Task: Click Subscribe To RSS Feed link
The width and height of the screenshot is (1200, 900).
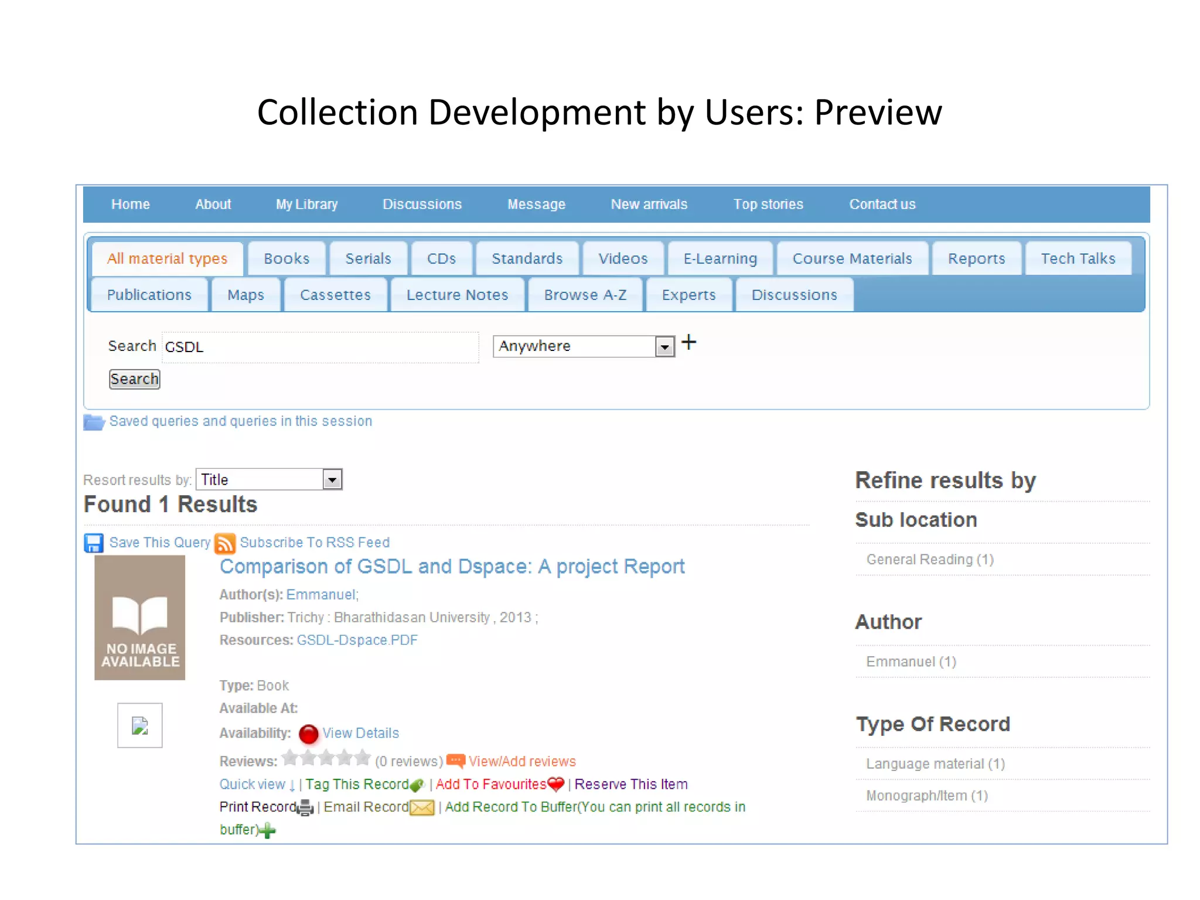Action: [x=315, y=543]
